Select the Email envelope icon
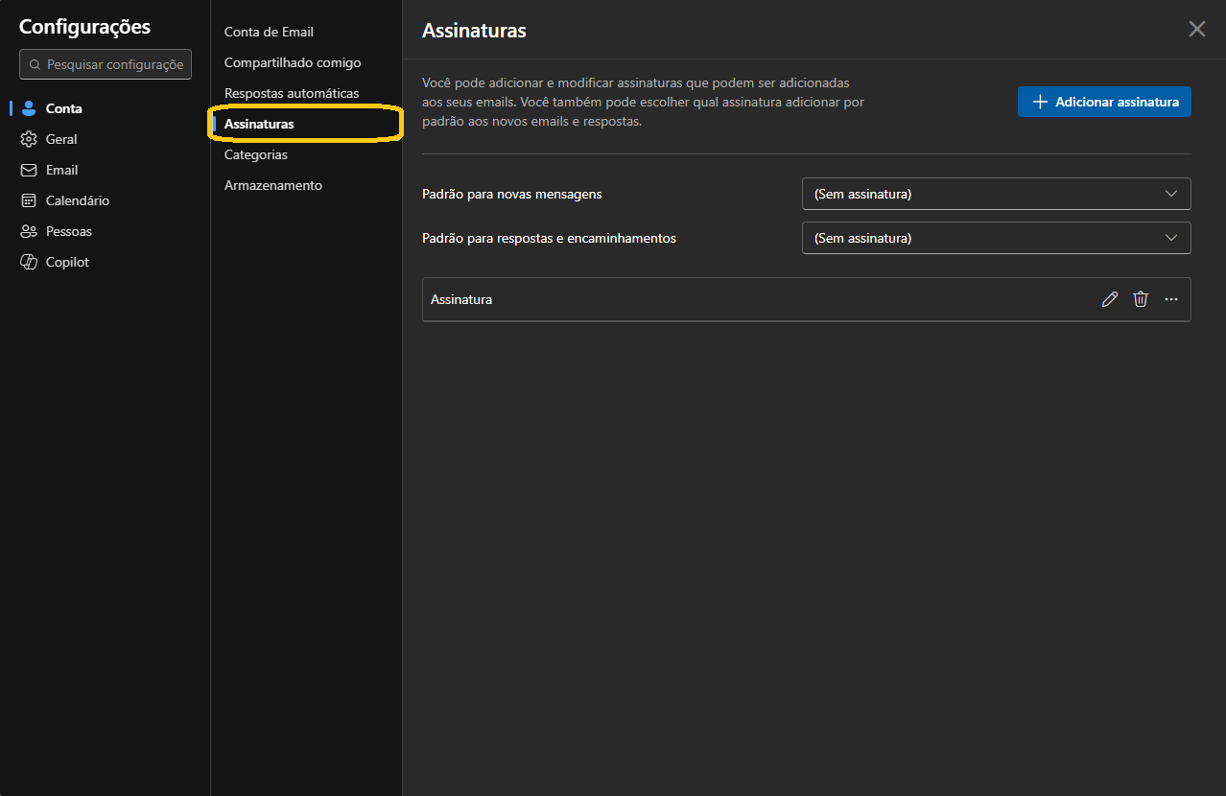This screenshot has height=796, width=1226. 29,170
